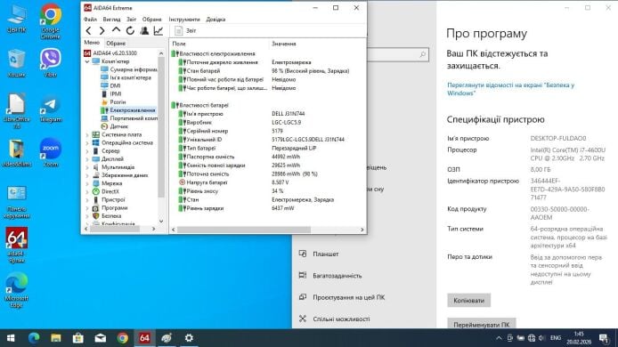This screenshot has width=618, height=347.
Task: Select the Датчик tree item
Action: click(114, 126)
